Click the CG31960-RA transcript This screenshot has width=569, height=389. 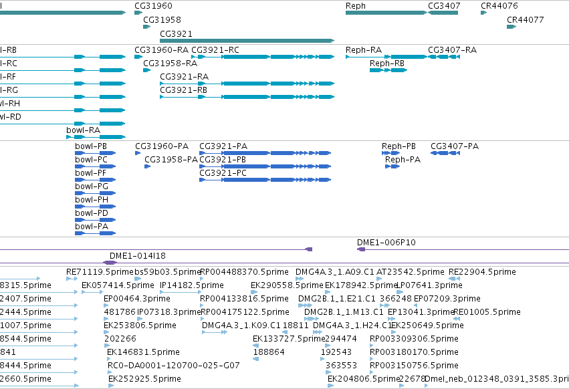pyautogui.click(x=138, y=57)
